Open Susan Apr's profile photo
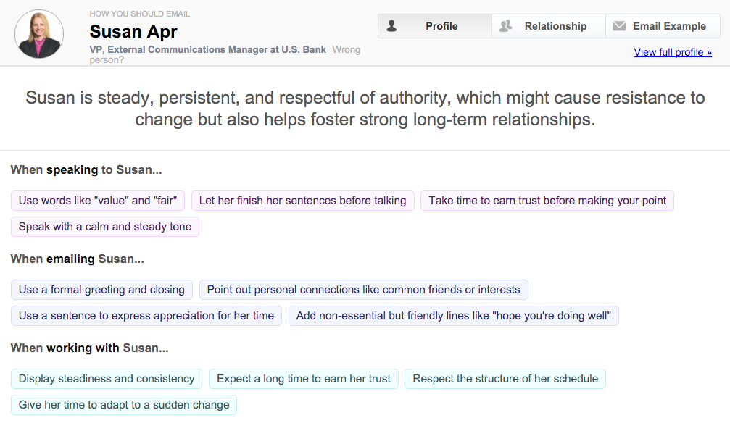The height and width of the screenshot is (423, 730). tap(39, 34)
